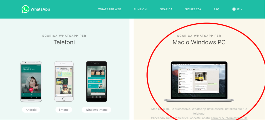Open the Sicurezza menu link
Screen dimensions: 265x120
(x=193, y=10)
